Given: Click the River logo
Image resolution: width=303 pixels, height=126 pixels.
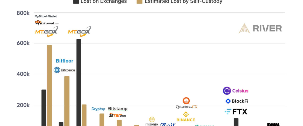Looking at the screenshot, I should (x=260, y=28).
